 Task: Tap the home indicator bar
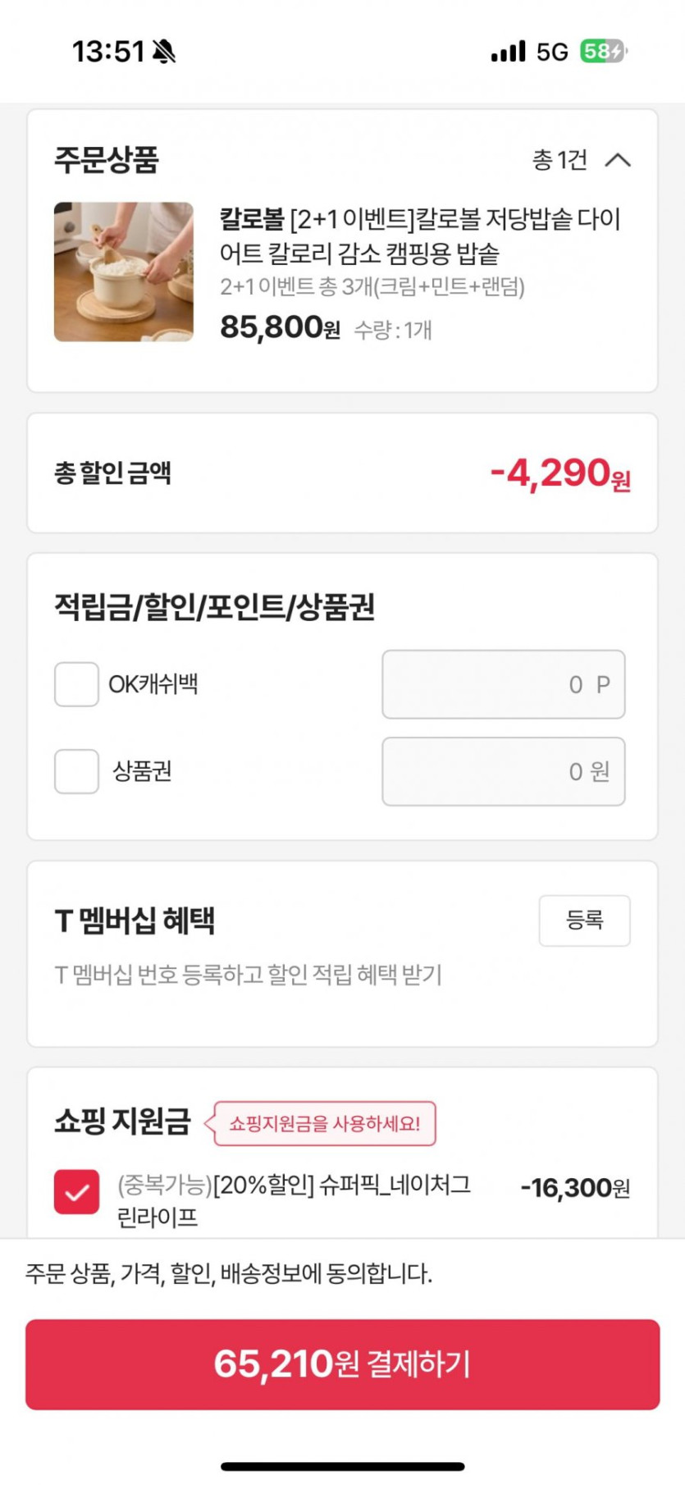click(342, 1466)
